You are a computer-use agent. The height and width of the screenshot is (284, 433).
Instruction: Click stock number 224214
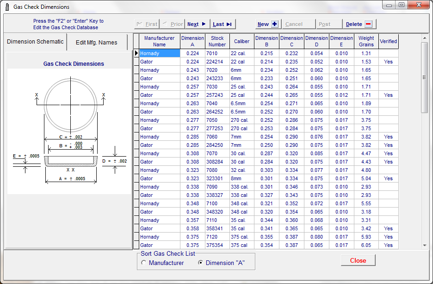click(217, 62)
